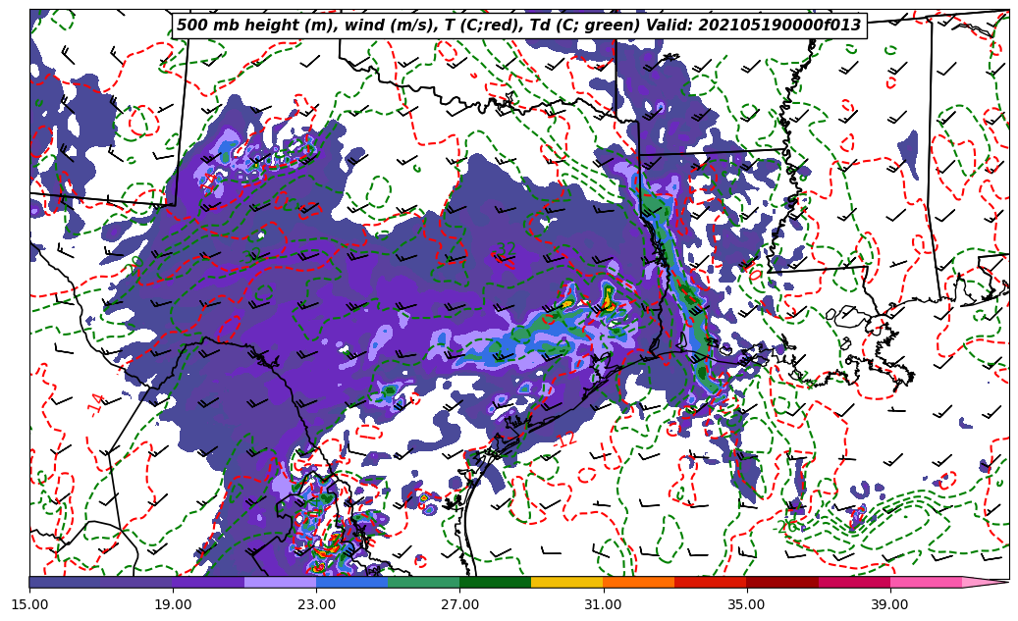This screenshot has width=1018, height=621.
Task: Select the bright blue colorbar segment after 23.00
Action: (x=351, y=582)
